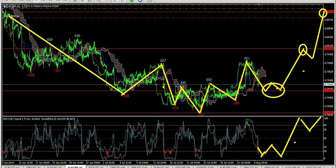Image resolution: width=336 pixels, height=168 pixels.
Task: Open the GBPCAD,H1 chart tab
Action: tap(249, 167)
